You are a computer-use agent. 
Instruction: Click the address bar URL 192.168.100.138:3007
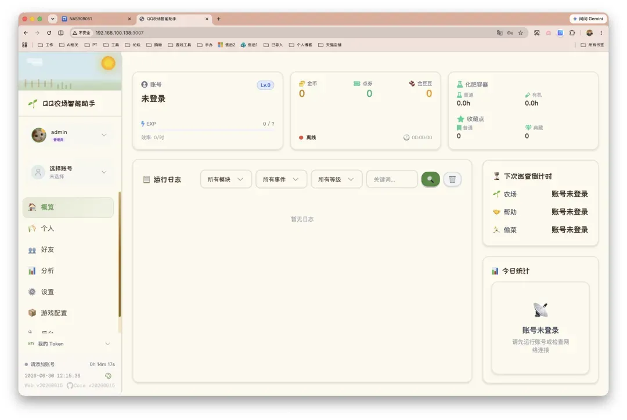point(119,32)
